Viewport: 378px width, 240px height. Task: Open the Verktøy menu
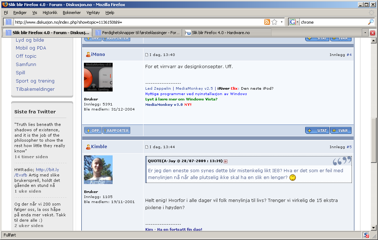point(93,13)
